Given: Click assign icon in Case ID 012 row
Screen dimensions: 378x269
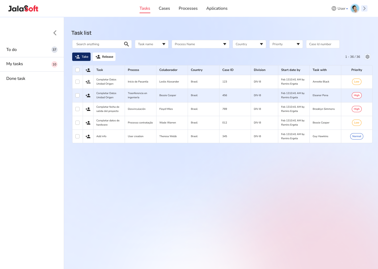Looking at the screenshot, I should pos(88,123).
